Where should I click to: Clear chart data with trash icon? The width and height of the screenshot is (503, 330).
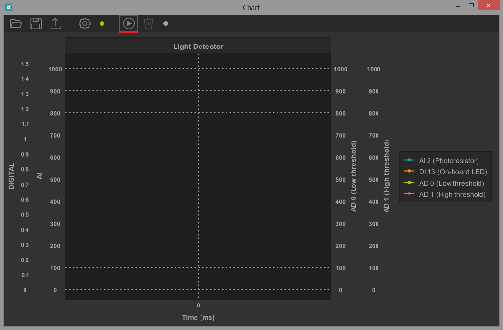coord(149,24)
